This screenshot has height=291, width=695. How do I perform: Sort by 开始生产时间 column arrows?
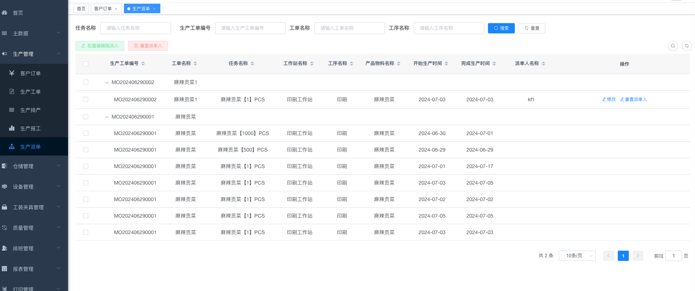tap(446, 63)
